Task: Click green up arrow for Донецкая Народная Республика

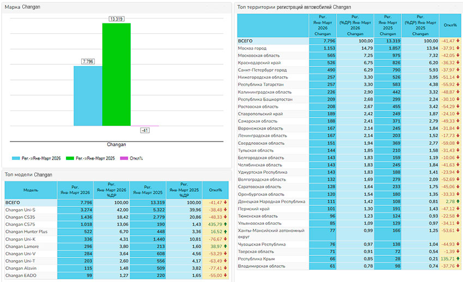Action: pos(459,201)
